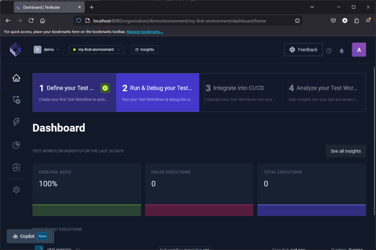Viewport: 376px width, 250px height.
Task: Open the Settings gear in sidebar
Action: click(x=16, y=190)
